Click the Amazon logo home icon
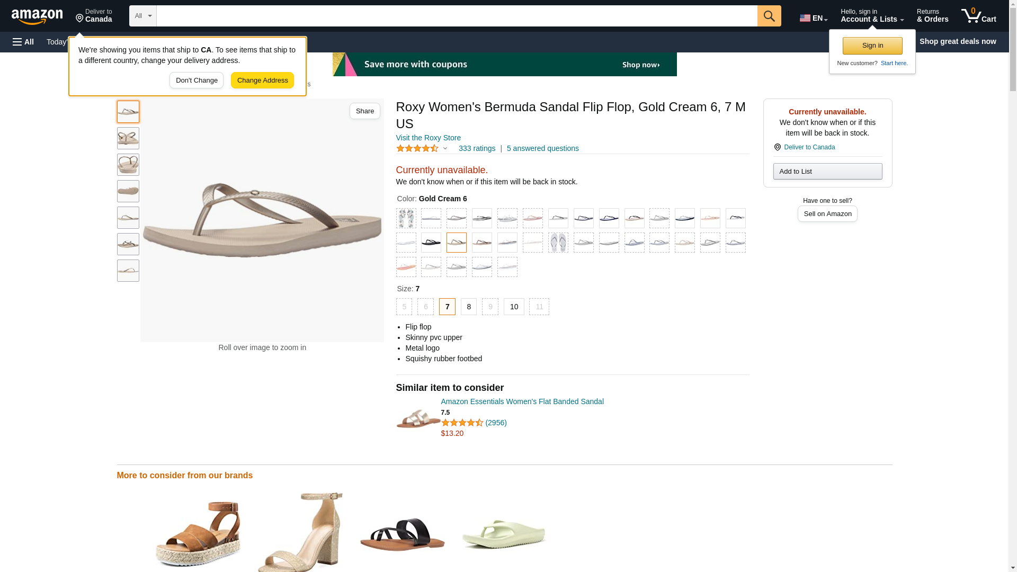Viewport: 1017px width, 572px height. coord(37,16)
